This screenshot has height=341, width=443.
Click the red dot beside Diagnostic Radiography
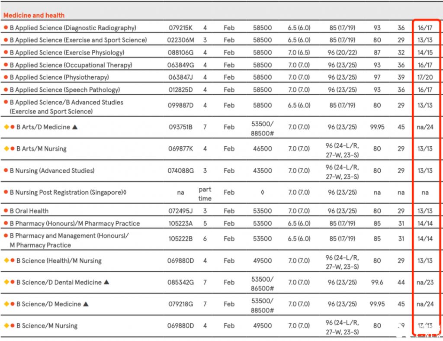point(6,28)
